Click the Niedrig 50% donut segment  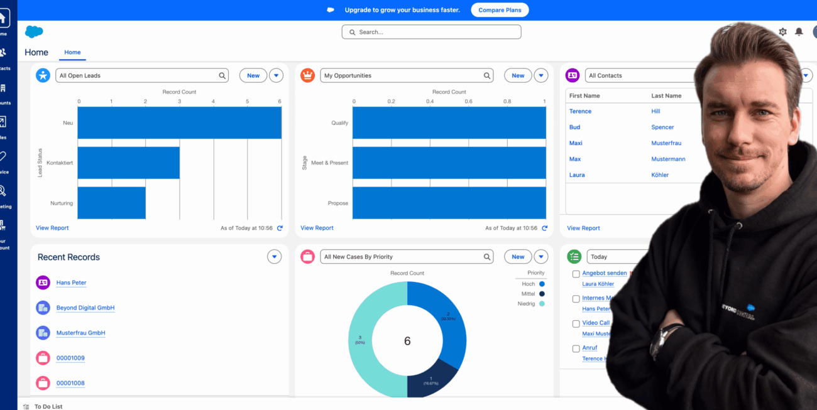tap(361, 340)
